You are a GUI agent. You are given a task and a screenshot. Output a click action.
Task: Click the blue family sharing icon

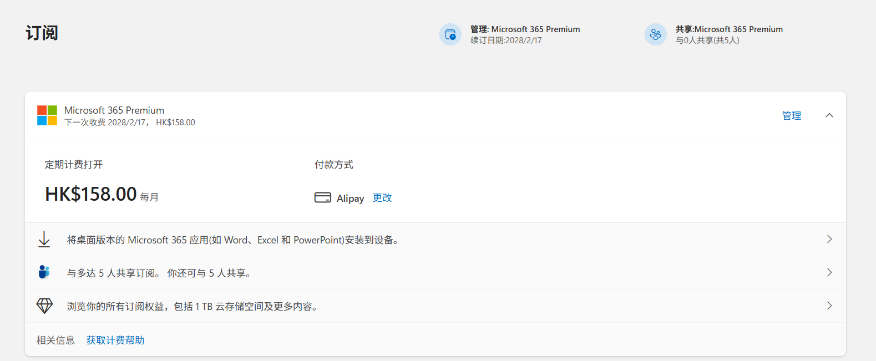coord(44,272)
